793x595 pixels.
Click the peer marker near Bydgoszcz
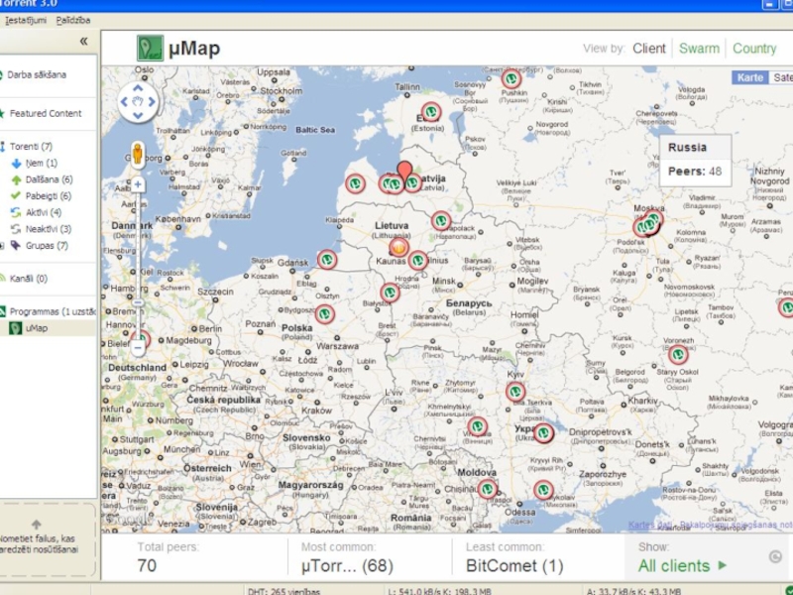[x=325, y=314]
